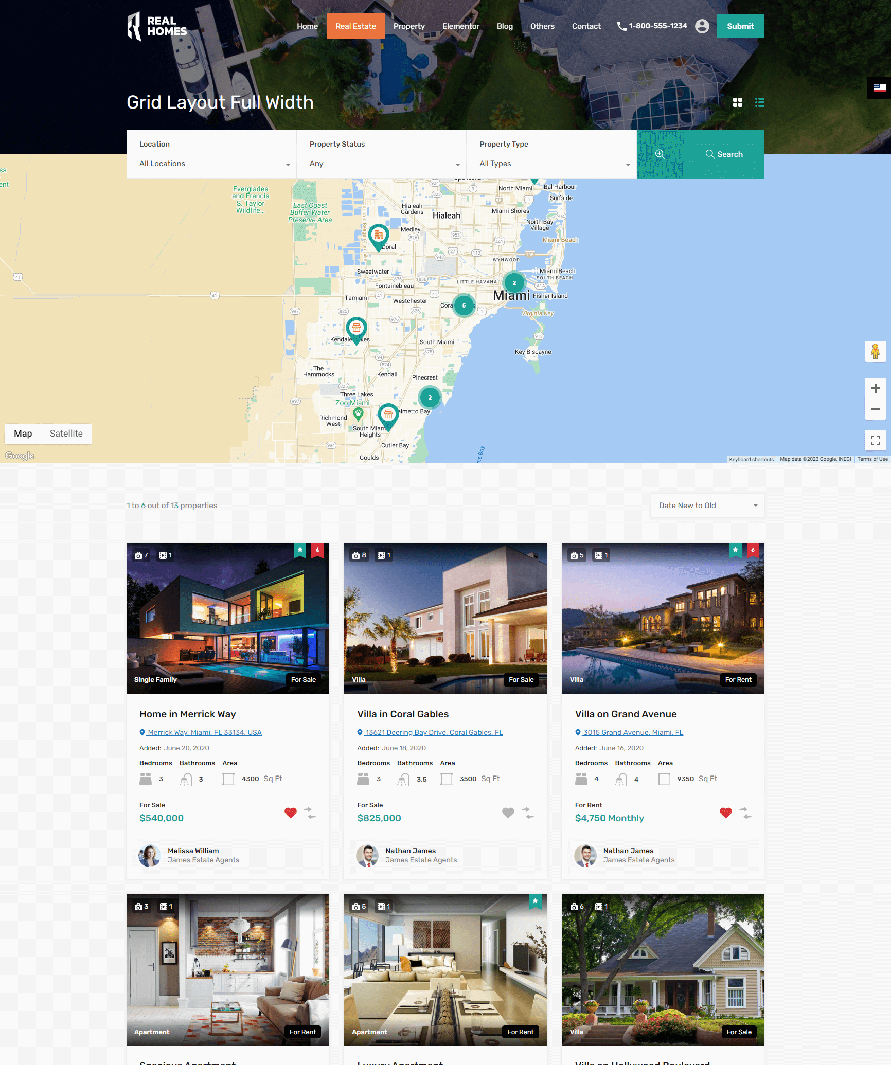Open the Date New to Old sort dropdown
Viewport: 891px width, 1065px height.
[x=707, y=506]
